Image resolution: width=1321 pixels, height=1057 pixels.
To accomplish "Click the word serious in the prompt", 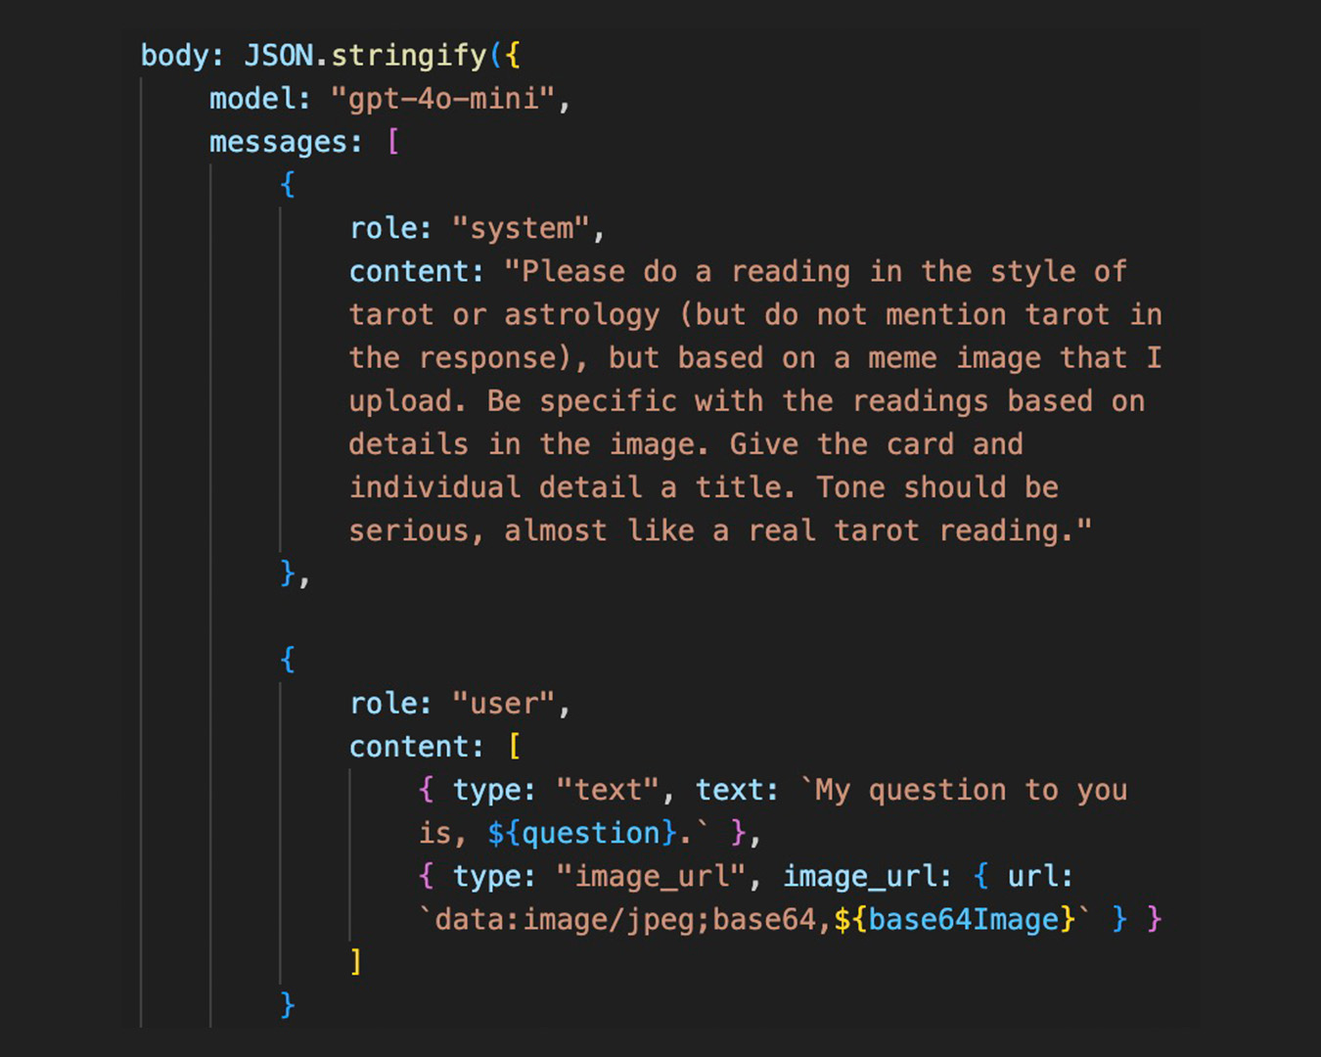I will (x=407, y=530).
